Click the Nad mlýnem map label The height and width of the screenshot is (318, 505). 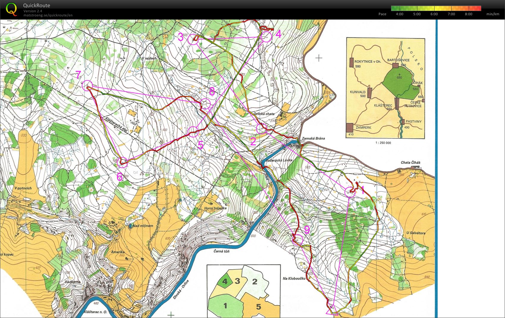(143, 226)
